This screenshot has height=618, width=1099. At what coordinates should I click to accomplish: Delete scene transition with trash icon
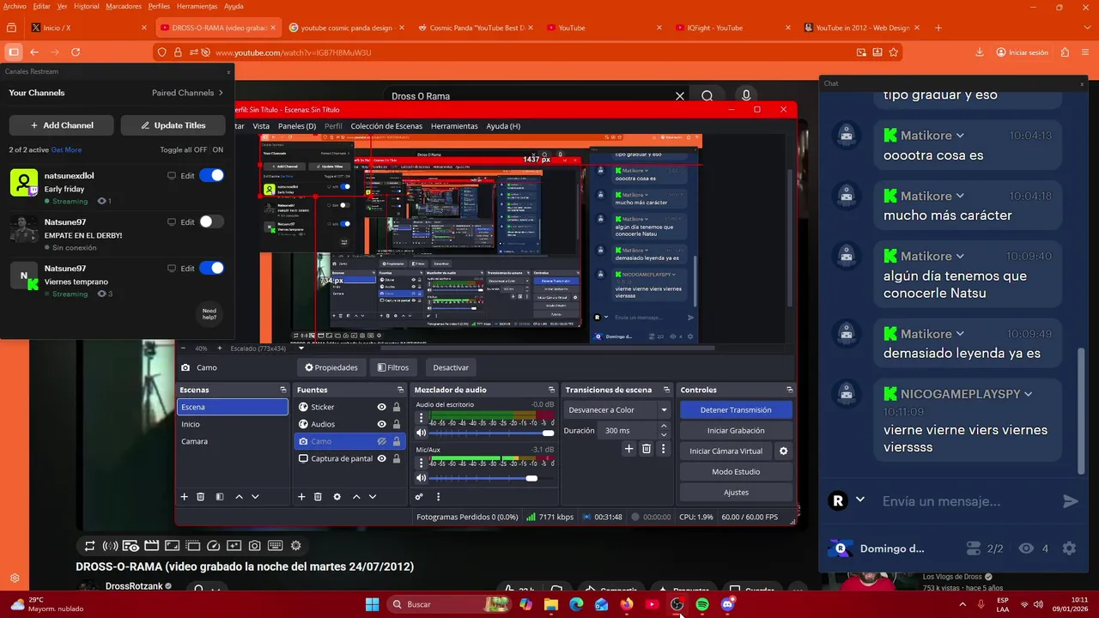click(x=647, y=449)
